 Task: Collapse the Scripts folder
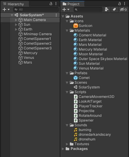pyautogui.click(x=67, y=92)
